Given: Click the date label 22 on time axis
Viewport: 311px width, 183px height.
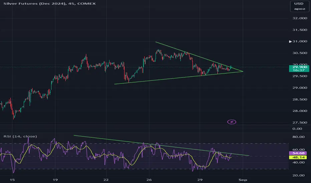Looking at the screenshot, I should click(106, 180).
